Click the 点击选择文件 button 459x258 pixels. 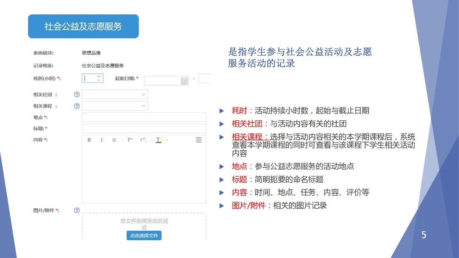[144, 235]
